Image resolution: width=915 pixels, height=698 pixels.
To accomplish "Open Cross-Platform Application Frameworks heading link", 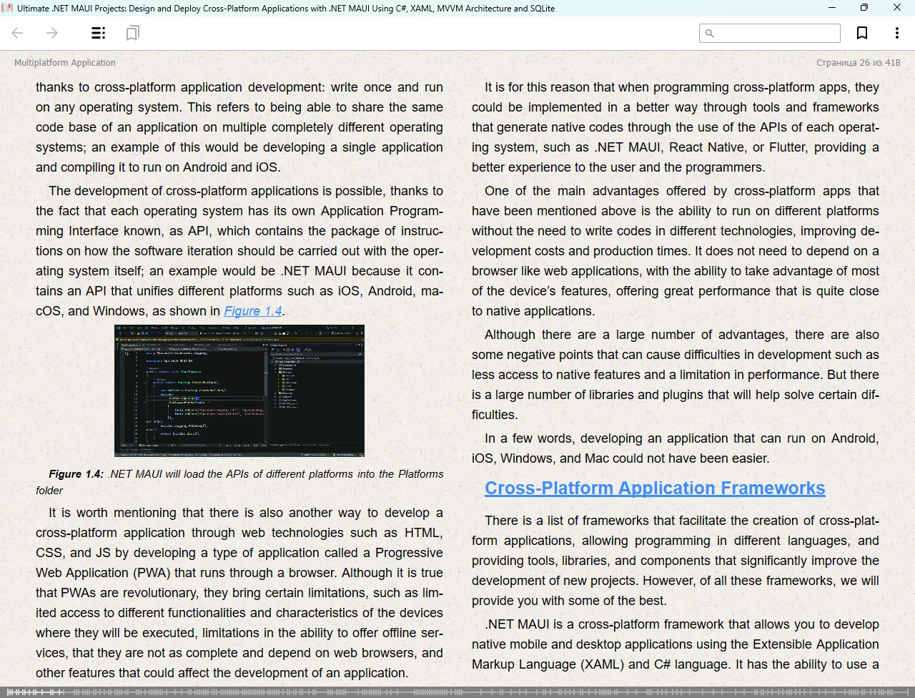I will point(655,488).
